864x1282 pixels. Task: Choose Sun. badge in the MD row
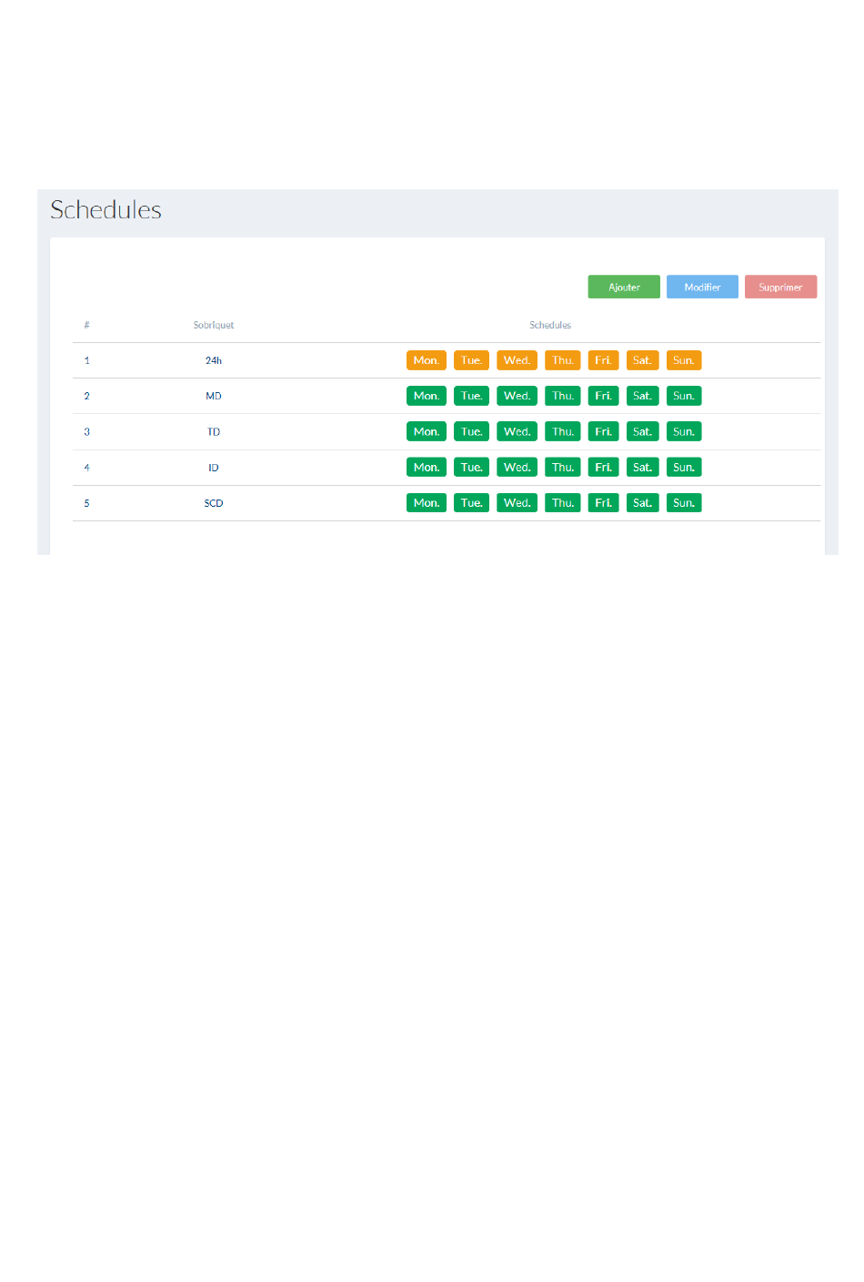point(684,396)
